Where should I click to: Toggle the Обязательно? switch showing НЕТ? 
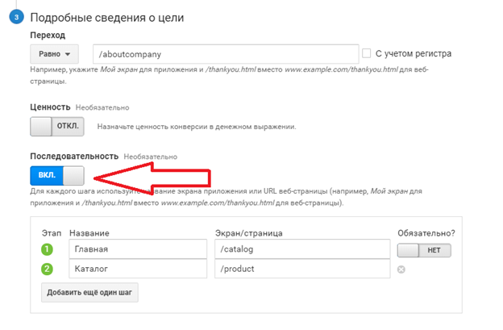coord(424,250)
